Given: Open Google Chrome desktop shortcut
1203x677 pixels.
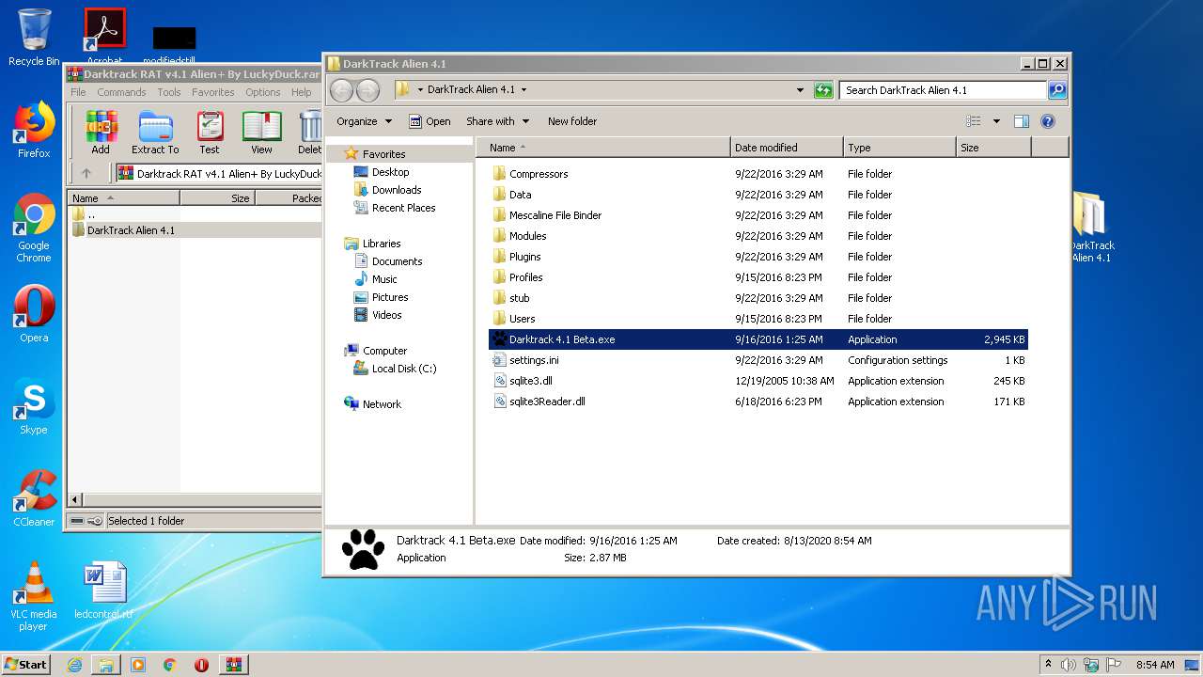Looking at the screenshot, I should [34, 228].
